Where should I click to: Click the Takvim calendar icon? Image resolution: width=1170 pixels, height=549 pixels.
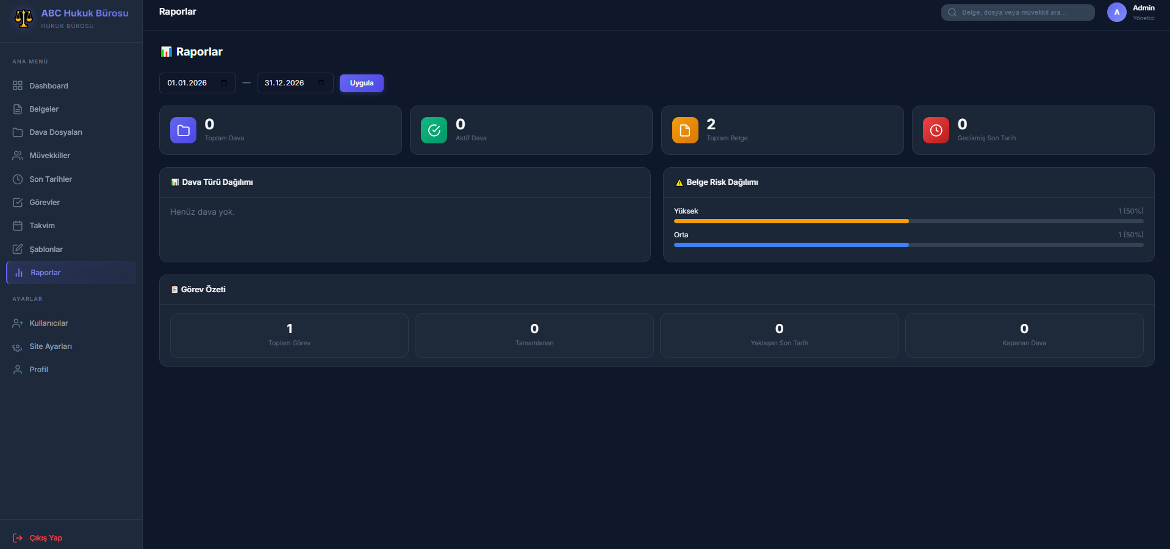point(18,226)
